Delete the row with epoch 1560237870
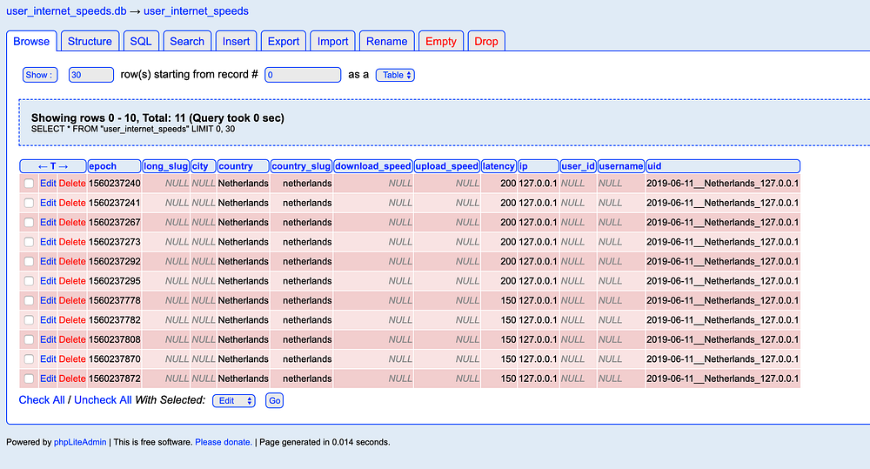870x469 pixels. tap(72, 359)
